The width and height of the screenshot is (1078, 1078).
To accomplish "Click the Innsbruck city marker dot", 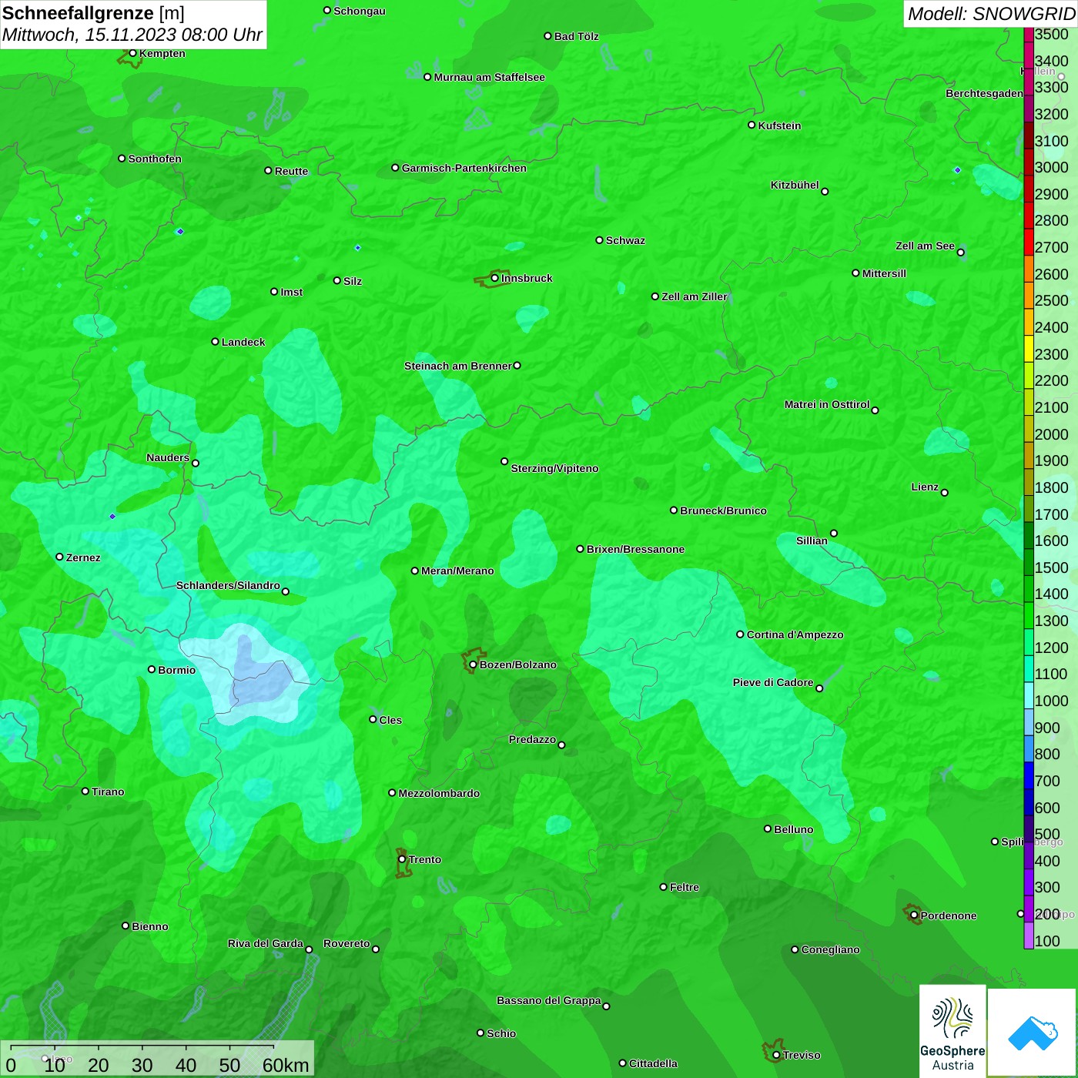I will point(494,278).
